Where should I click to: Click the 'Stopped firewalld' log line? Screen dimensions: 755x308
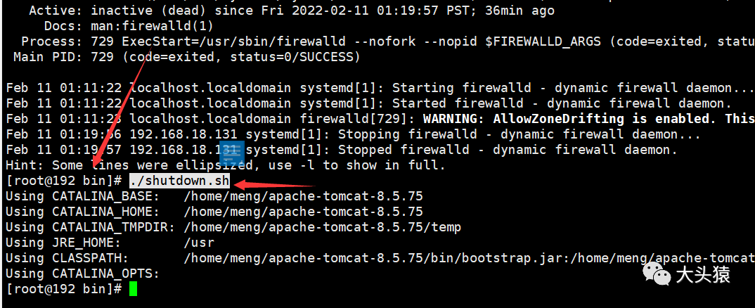[x=342, y=150]
